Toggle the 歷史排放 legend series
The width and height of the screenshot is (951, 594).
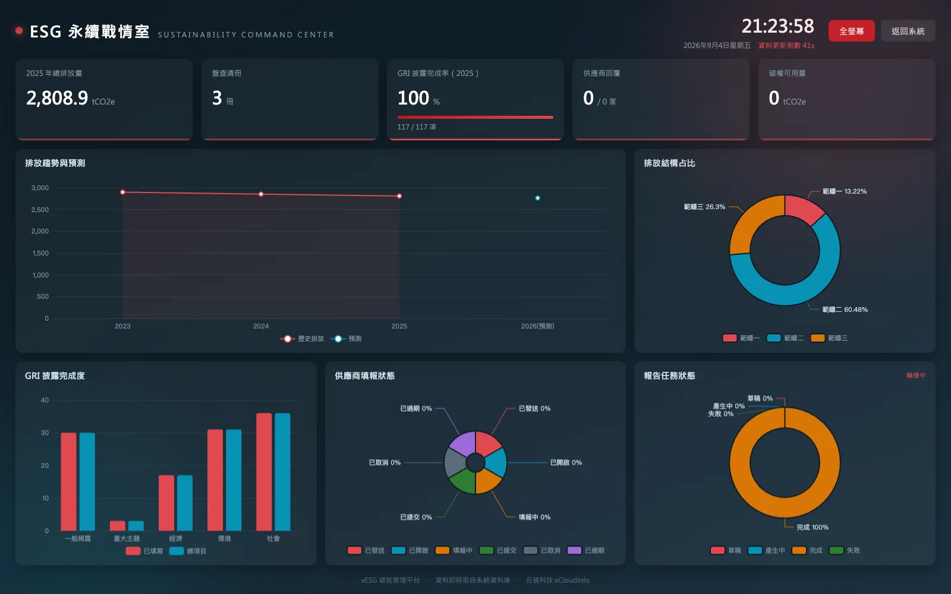coord(303,339)
